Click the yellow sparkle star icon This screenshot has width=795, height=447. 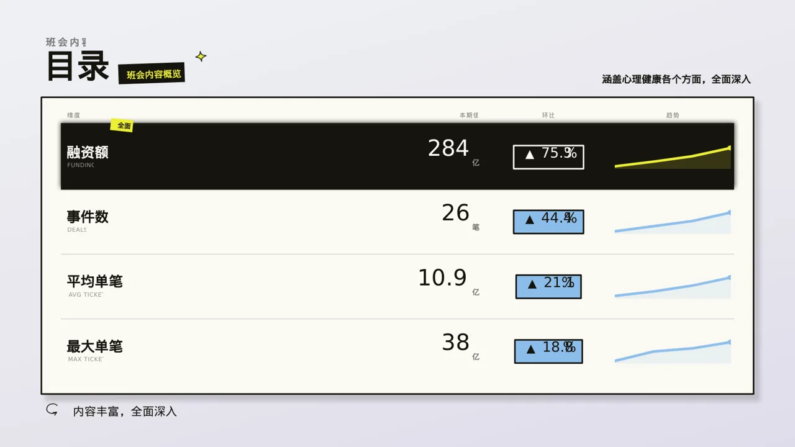point(201,56)
